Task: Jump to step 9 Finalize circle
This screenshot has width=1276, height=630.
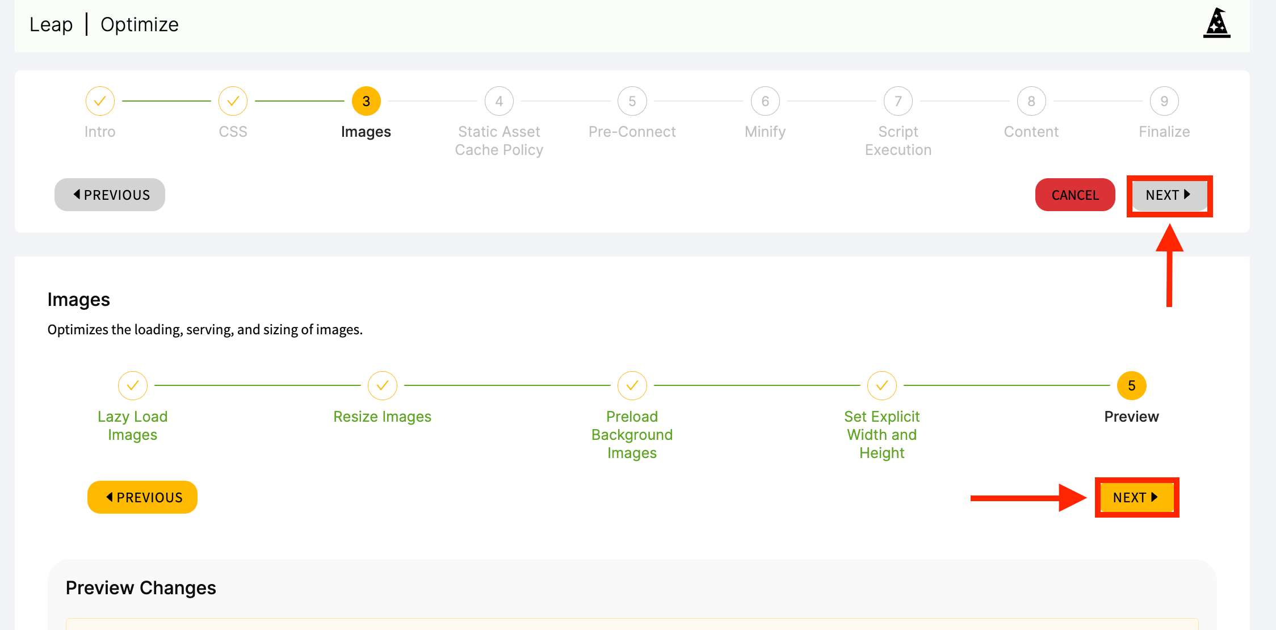Action: [1164, 101]
